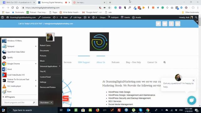Image resolution: width=201 pixels, height=113 pixels.
Task: Click Customize in the WordPress admin bar
Action: point(45,18)
